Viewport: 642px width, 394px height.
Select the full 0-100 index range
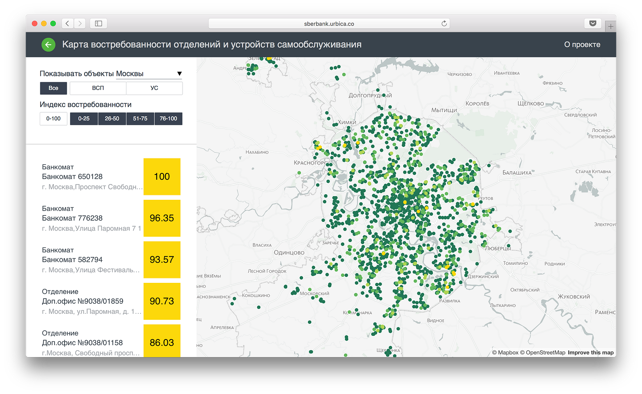(53, 119)
